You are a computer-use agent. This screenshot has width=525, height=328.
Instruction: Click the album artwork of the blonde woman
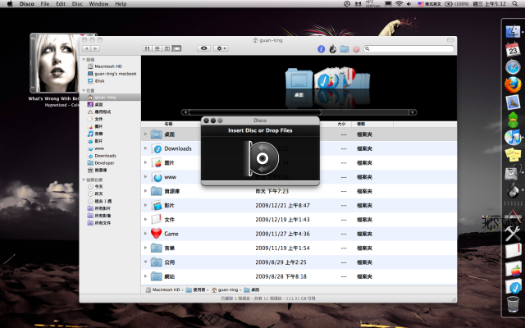(x=54, y=63)
